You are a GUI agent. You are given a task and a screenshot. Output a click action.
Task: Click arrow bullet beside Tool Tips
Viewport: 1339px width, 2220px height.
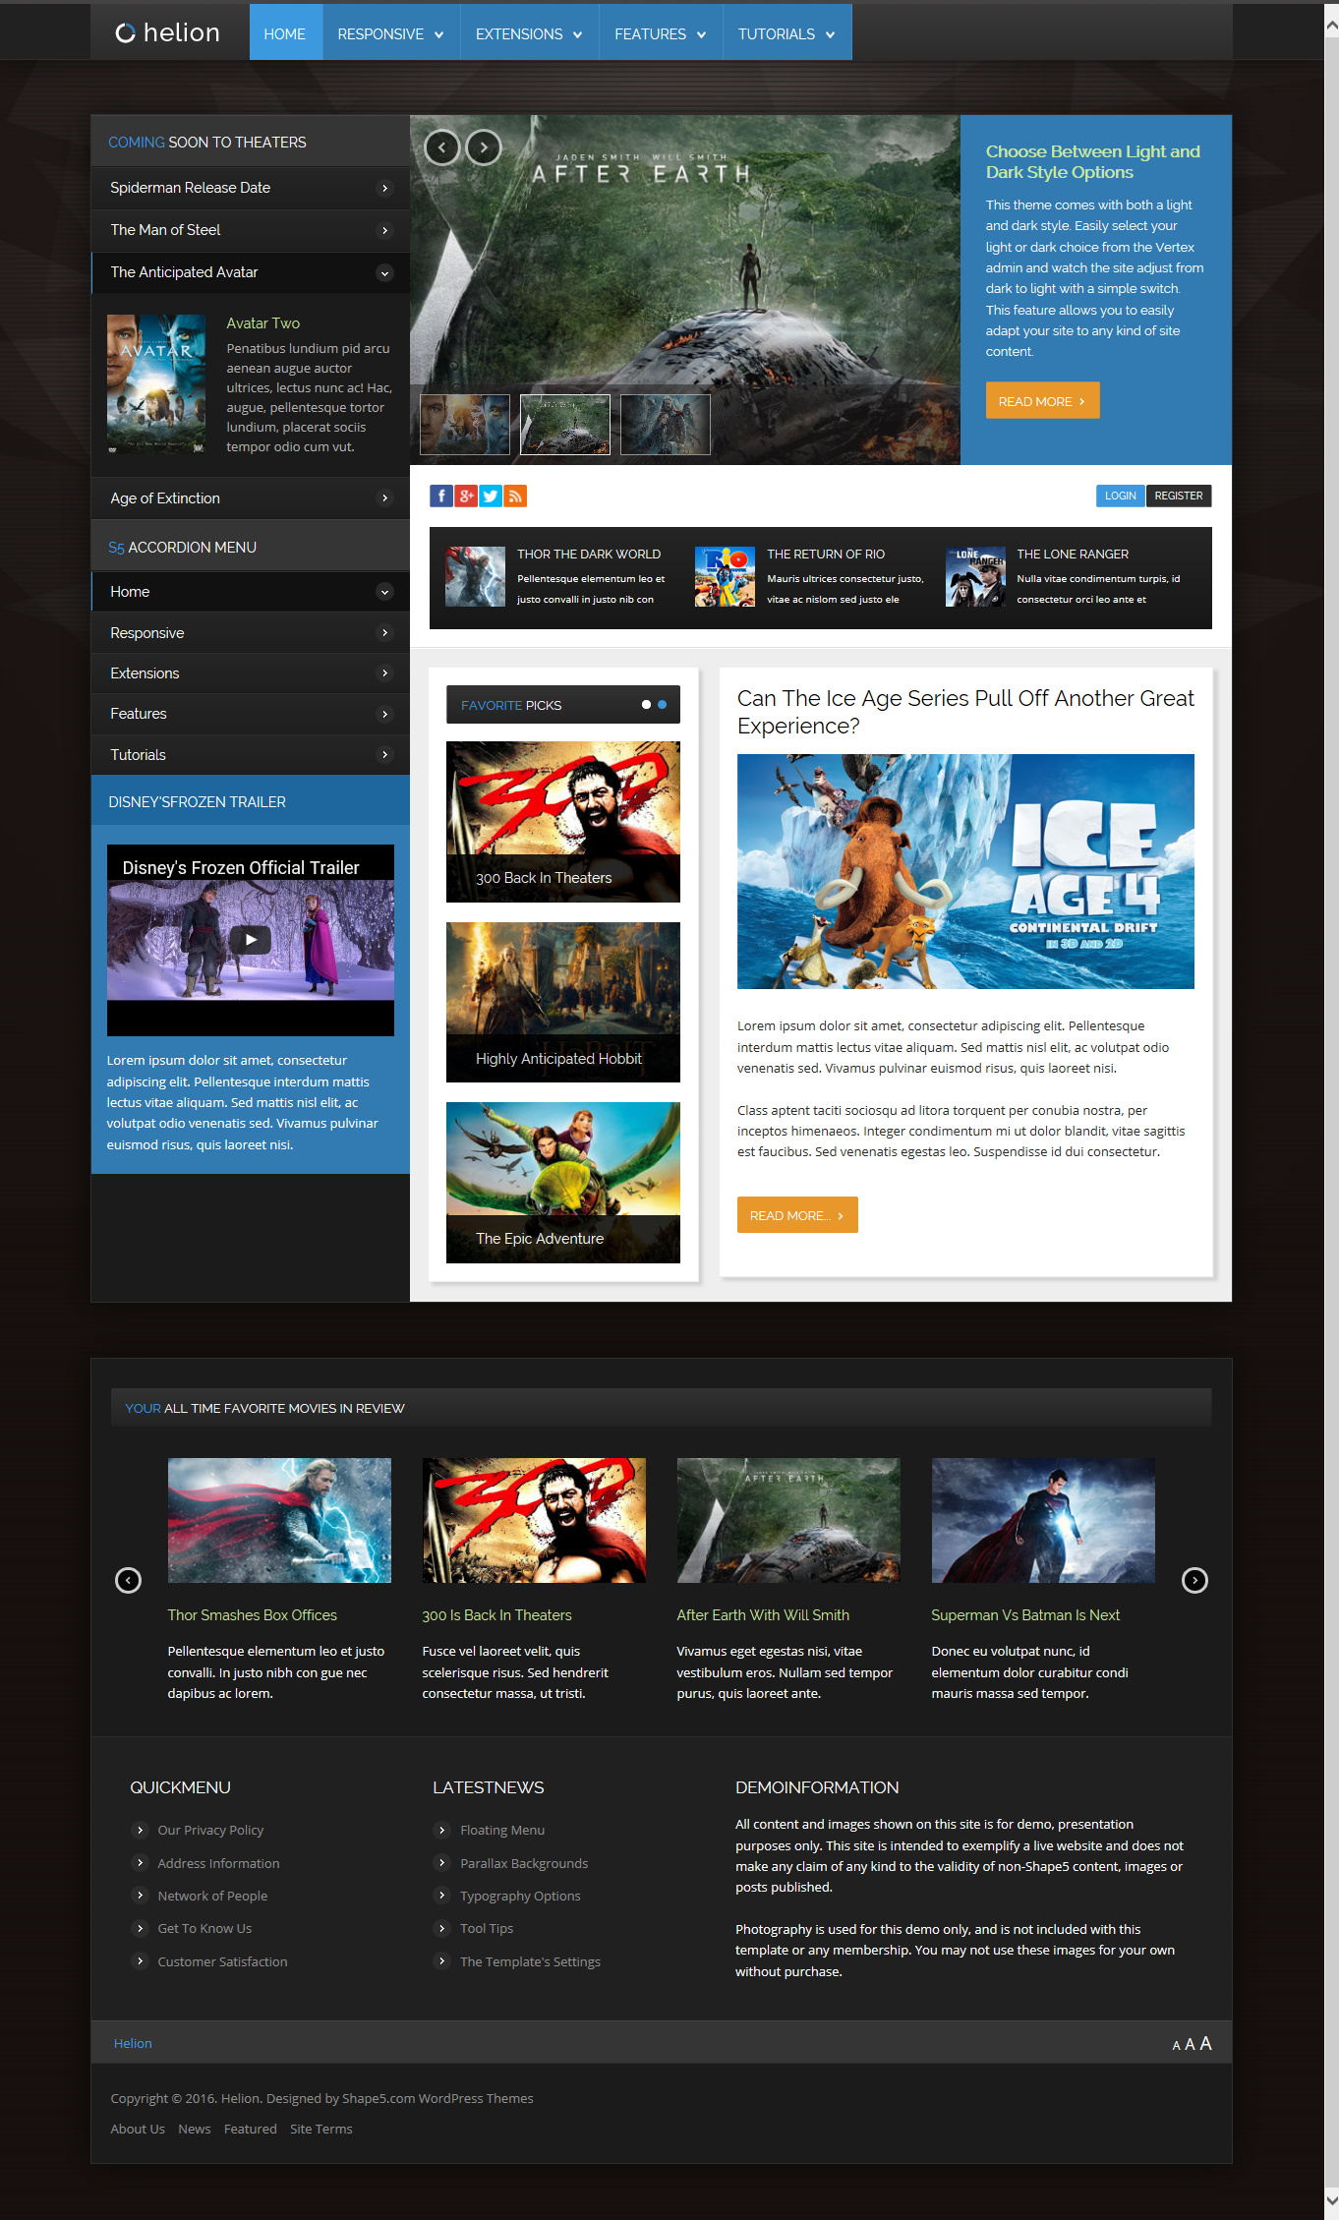[442, 1928]
